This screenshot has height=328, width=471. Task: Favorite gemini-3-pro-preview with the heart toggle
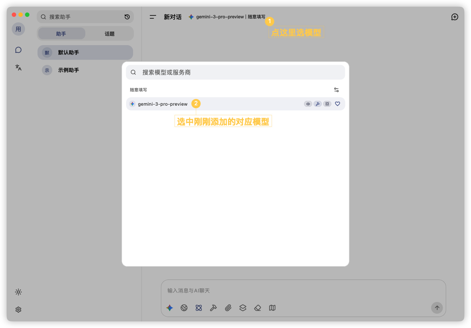tap(337, 104)
